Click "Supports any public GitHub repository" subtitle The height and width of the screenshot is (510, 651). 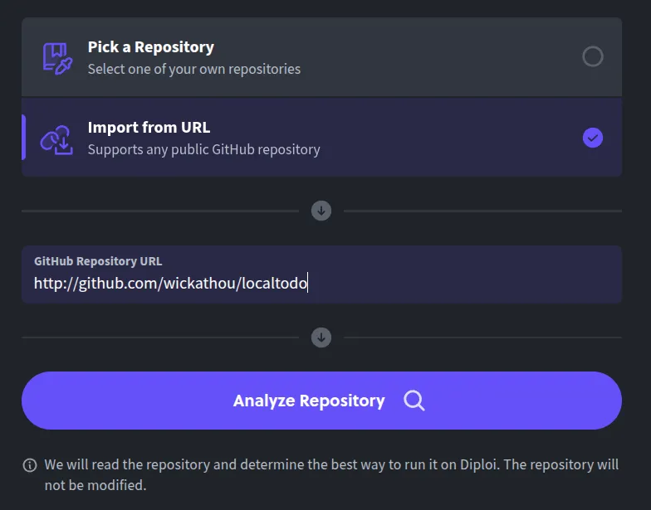(203, 149)
